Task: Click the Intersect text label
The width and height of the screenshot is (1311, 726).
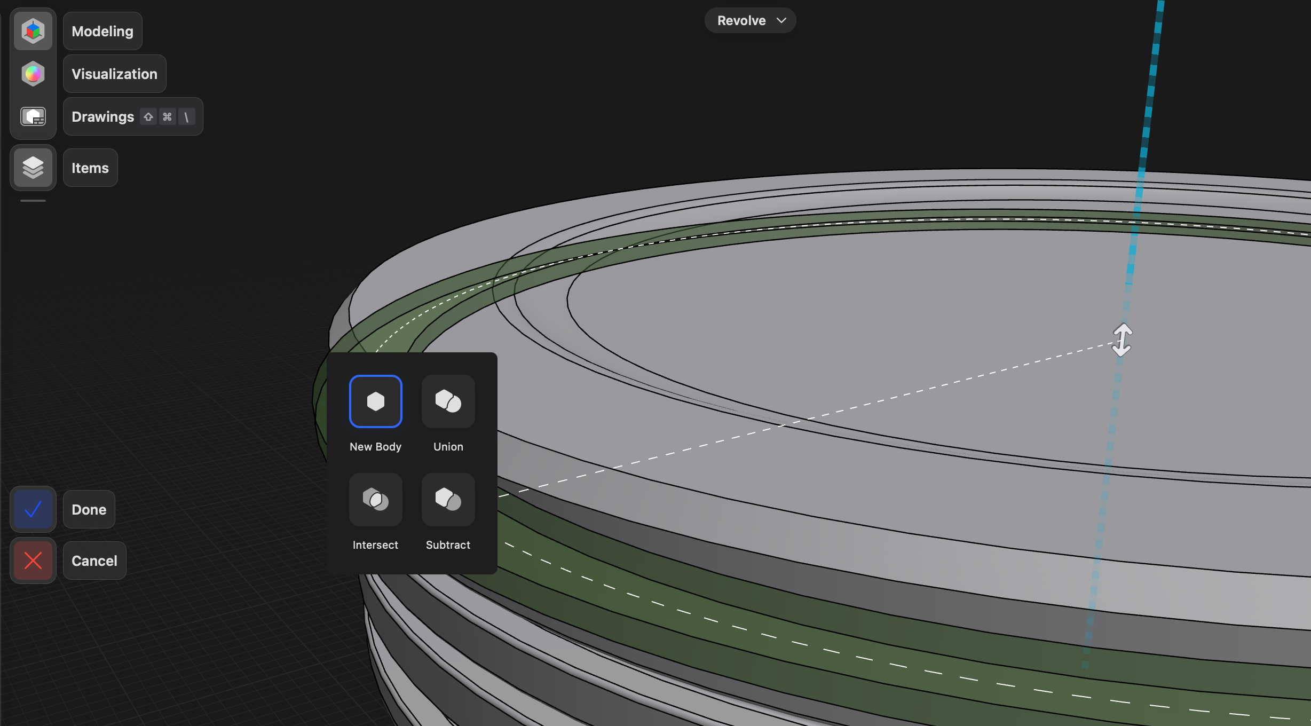Action: [x=375, y=545]
